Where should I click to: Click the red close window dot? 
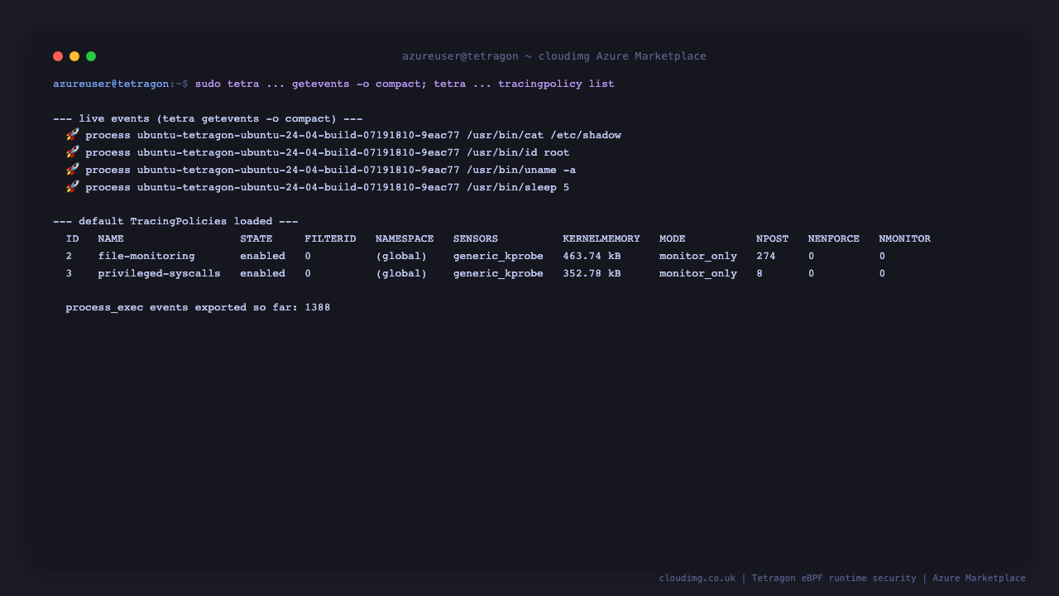[x=58, y=56]
